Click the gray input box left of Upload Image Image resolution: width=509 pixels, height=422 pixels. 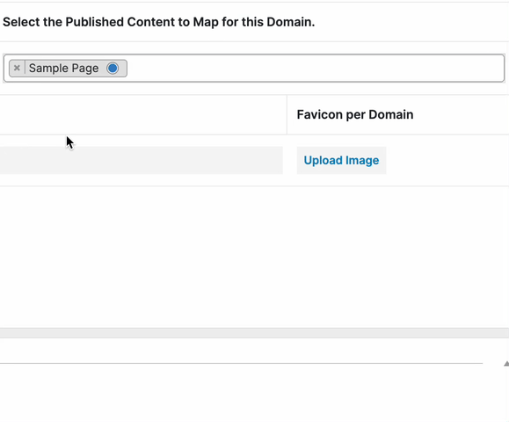pyautogui.click(x=142, y=160)
